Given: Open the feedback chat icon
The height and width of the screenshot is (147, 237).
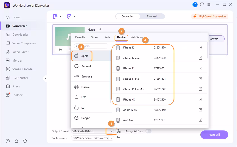Looking at the screenshot, I should click(25, 141).
